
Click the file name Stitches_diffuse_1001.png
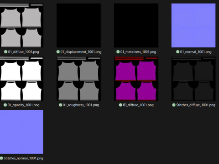tap(196, 105)
